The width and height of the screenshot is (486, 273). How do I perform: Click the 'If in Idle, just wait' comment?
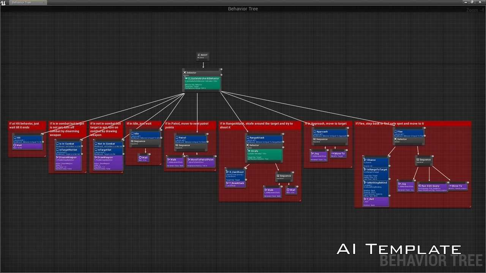point(139,124)
